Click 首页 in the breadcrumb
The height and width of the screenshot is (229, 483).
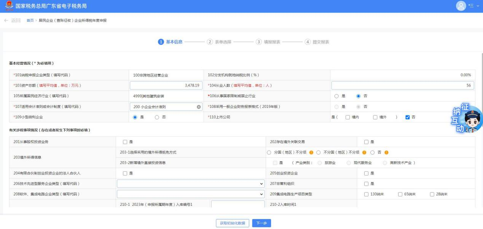30,20
